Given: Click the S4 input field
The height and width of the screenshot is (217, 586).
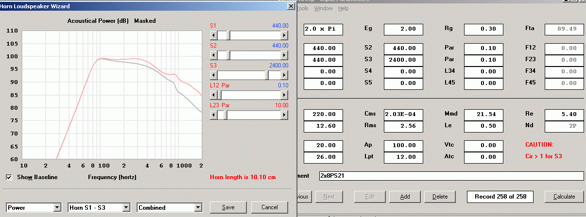Looking at the screenshot, I should point(403,72).
